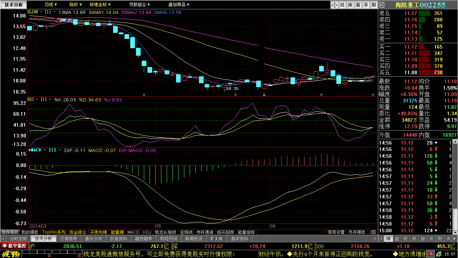Image resolution: width=458 pixels, height=258 pixels.
Task: Select the MACD template
Action: pos(133,232)
